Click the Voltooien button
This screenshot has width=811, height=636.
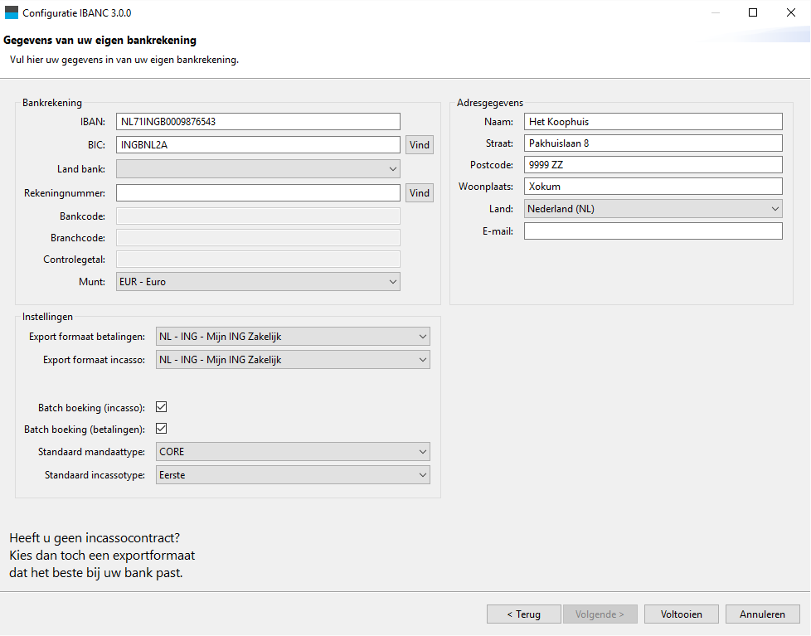(681, 614)
